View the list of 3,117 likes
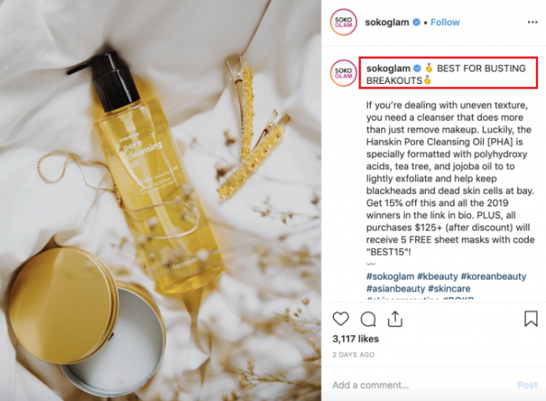The image size is (546, 401). [x=355, y=339]
